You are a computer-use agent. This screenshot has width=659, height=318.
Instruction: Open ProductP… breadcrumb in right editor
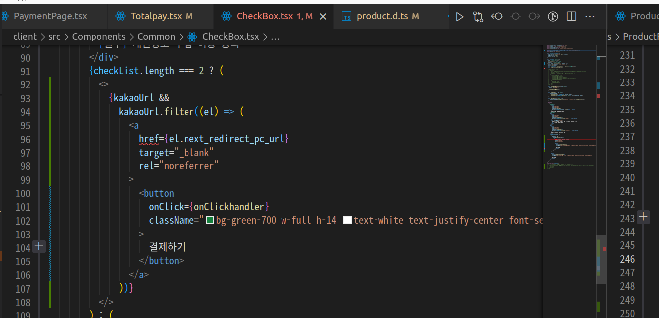(x=641, y=36)
